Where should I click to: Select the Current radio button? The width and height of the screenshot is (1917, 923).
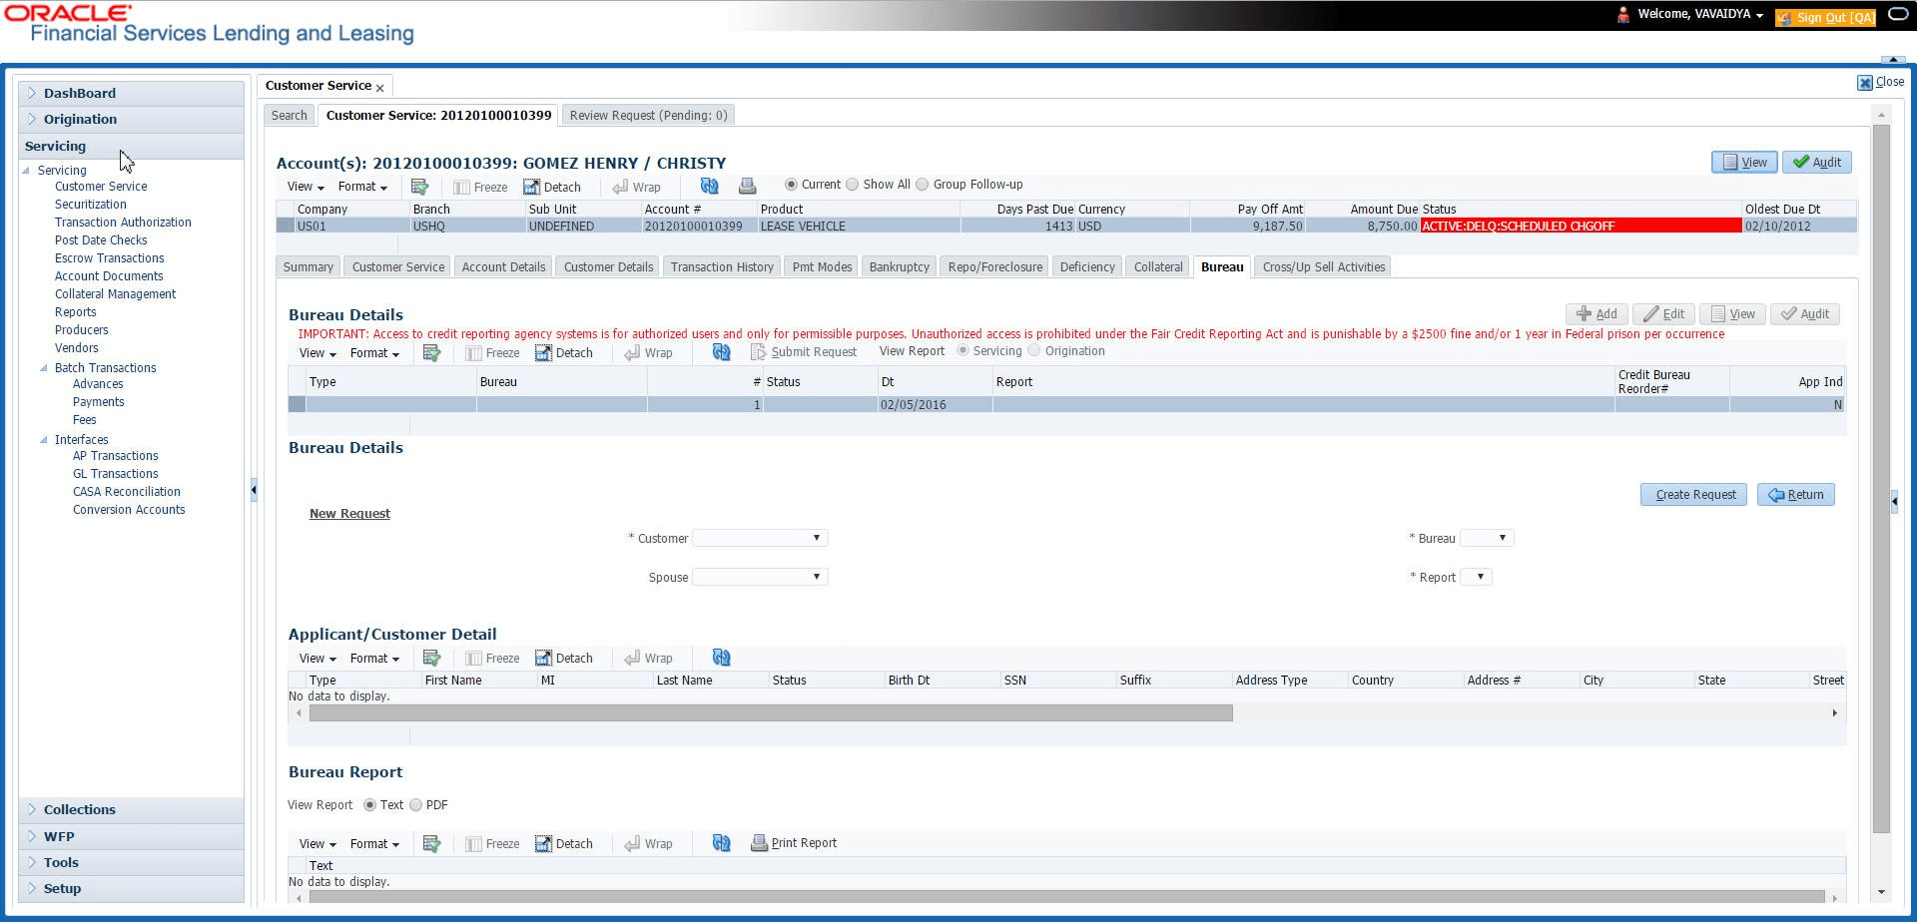pyautogui.click(x=791, y=185)
